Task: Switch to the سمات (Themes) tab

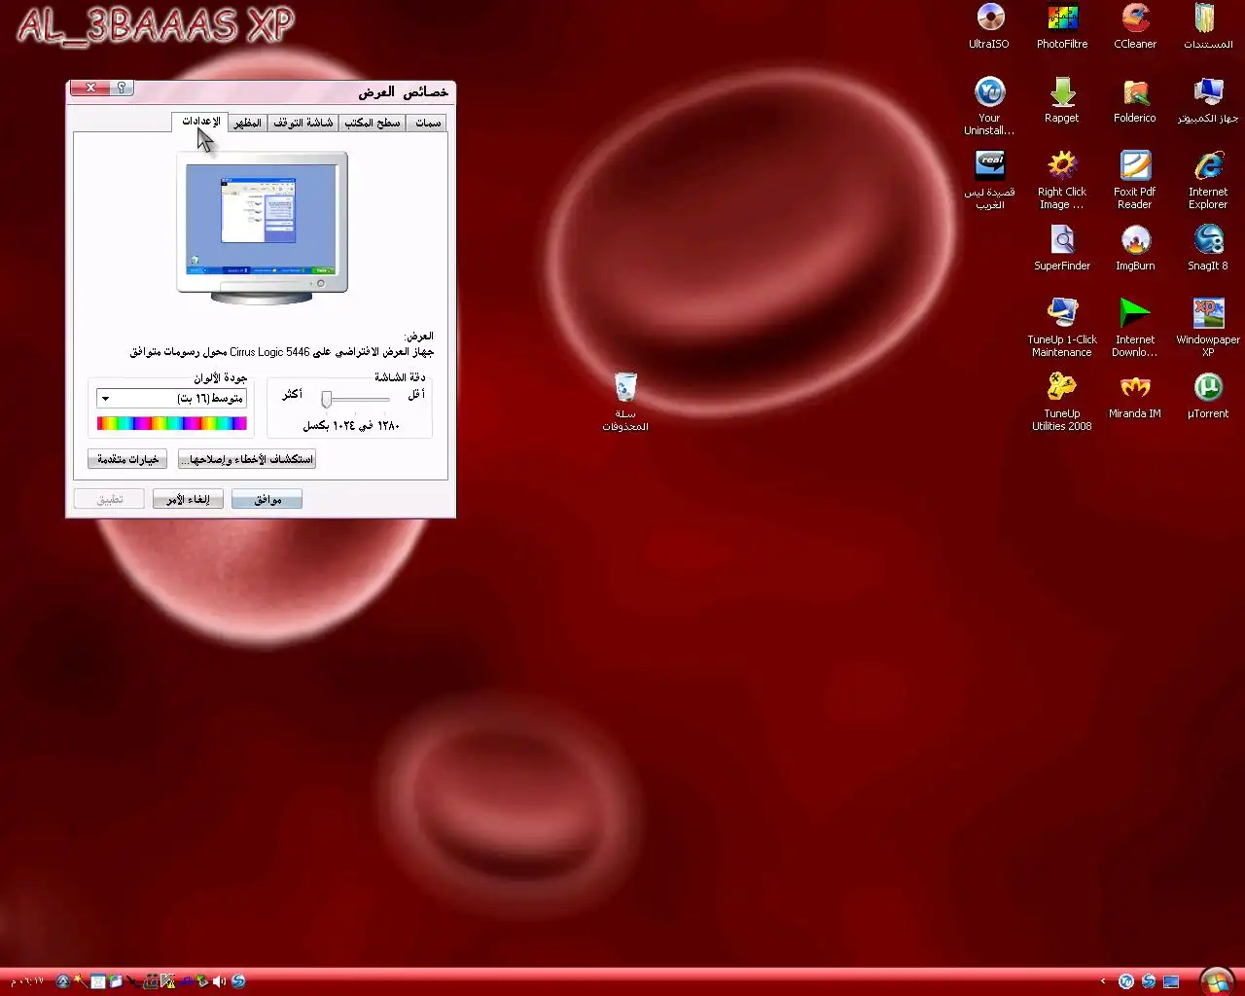Action: click(428, 123)
